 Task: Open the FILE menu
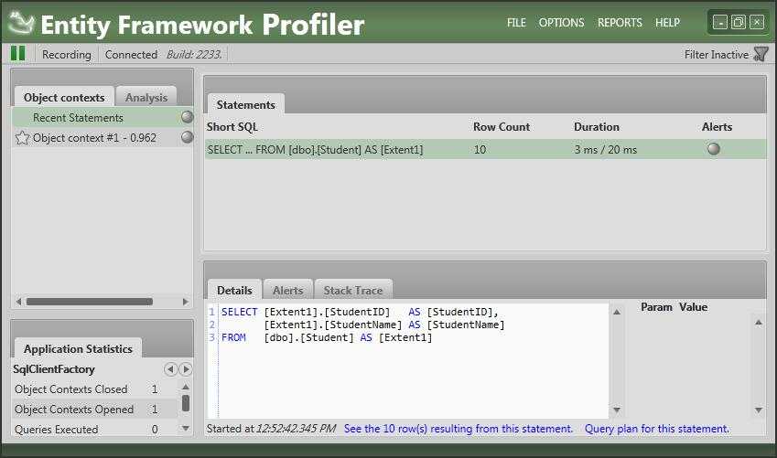[516, 23]
